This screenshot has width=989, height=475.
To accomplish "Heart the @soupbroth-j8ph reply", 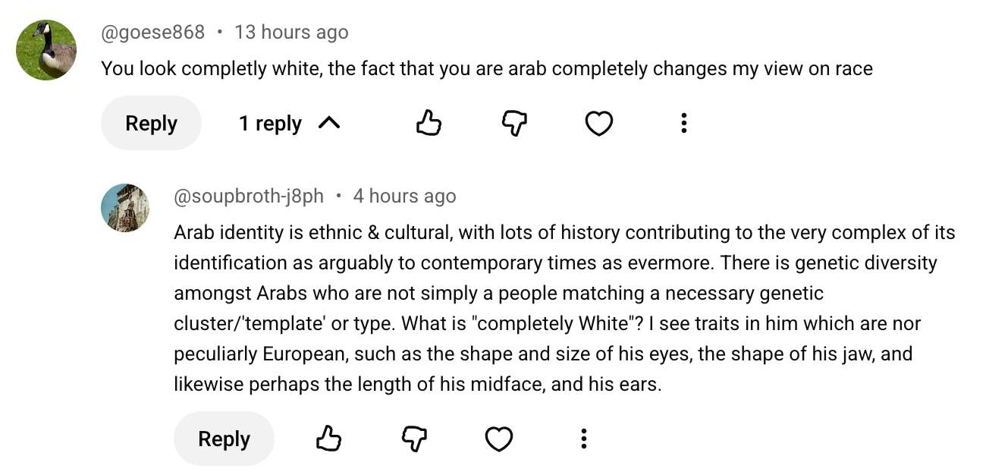I will (x=498, y=439).
